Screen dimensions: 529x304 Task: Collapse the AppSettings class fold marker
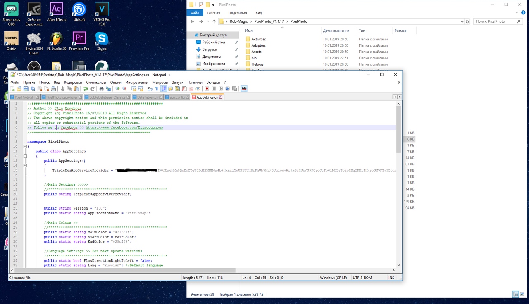pyautogui.click(x=25, y=156)
